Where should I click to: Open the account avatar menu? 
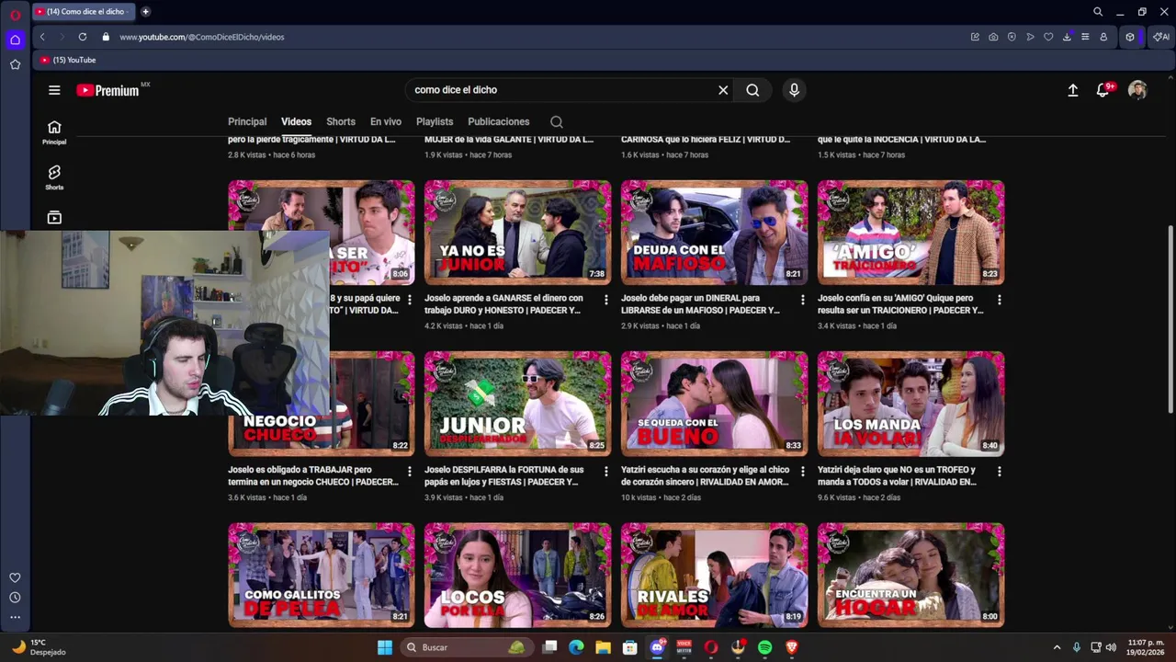coord(1137,90)
